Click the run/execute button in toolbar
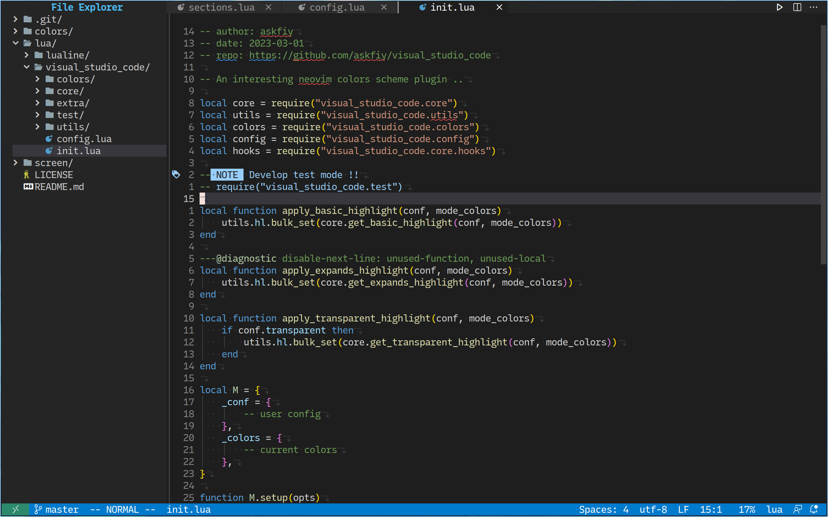Viewport: 828px width, 517px height. coord(779,7)
